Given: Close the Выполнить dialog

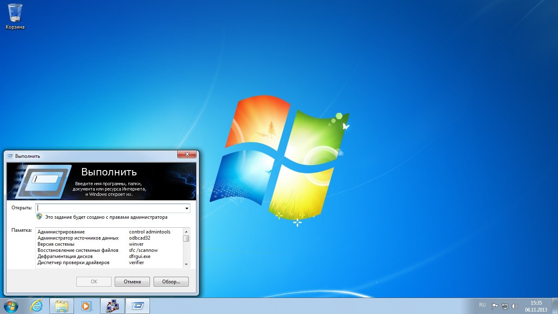Looking at the screenshot, I should pos(187,154).
